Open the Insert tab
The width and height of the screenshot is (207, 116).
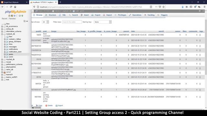pos(85,15)
